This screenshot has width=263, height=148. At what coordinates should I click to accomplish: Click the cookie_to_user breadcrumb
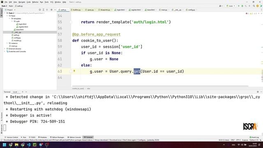click(x=78, y=88)
